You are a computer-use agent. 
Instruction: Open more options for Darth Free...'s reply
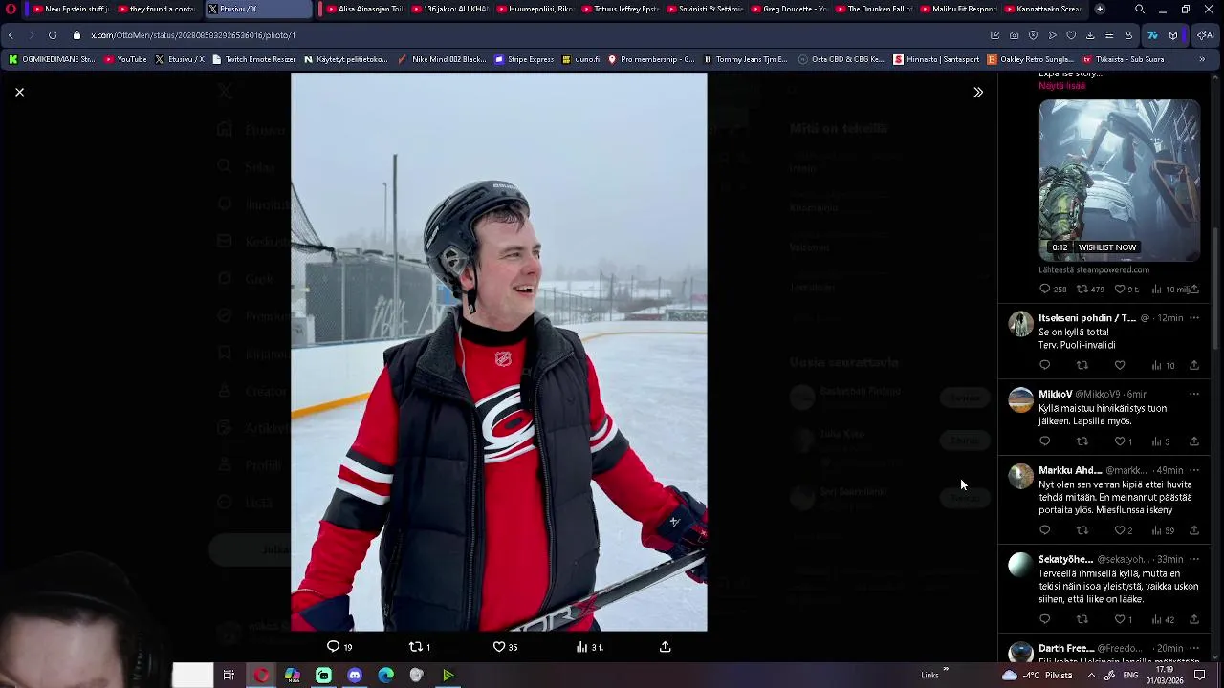1193,648
